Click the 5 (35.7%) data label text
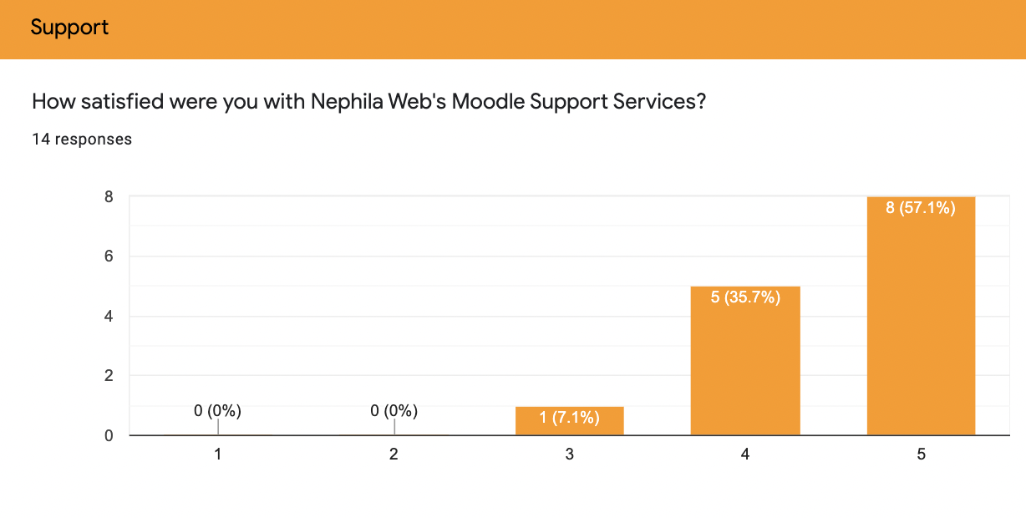The image size is (1026, 518). (x=745, y=297)
